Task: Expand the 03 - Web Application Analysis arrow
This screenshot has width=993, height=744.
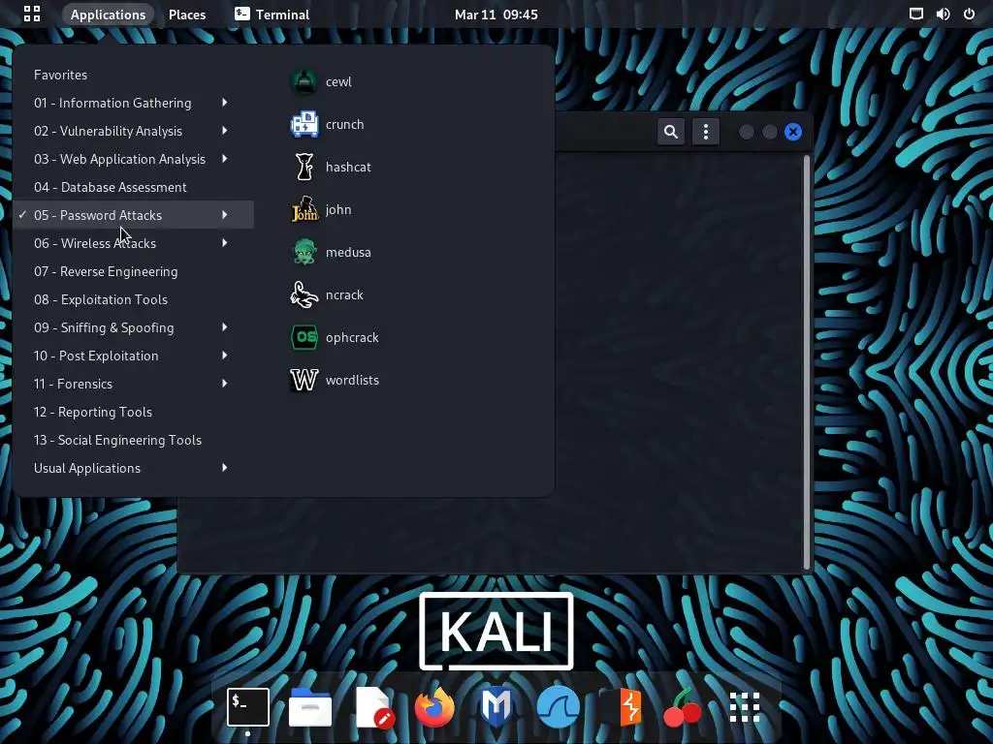Action: 225,158
